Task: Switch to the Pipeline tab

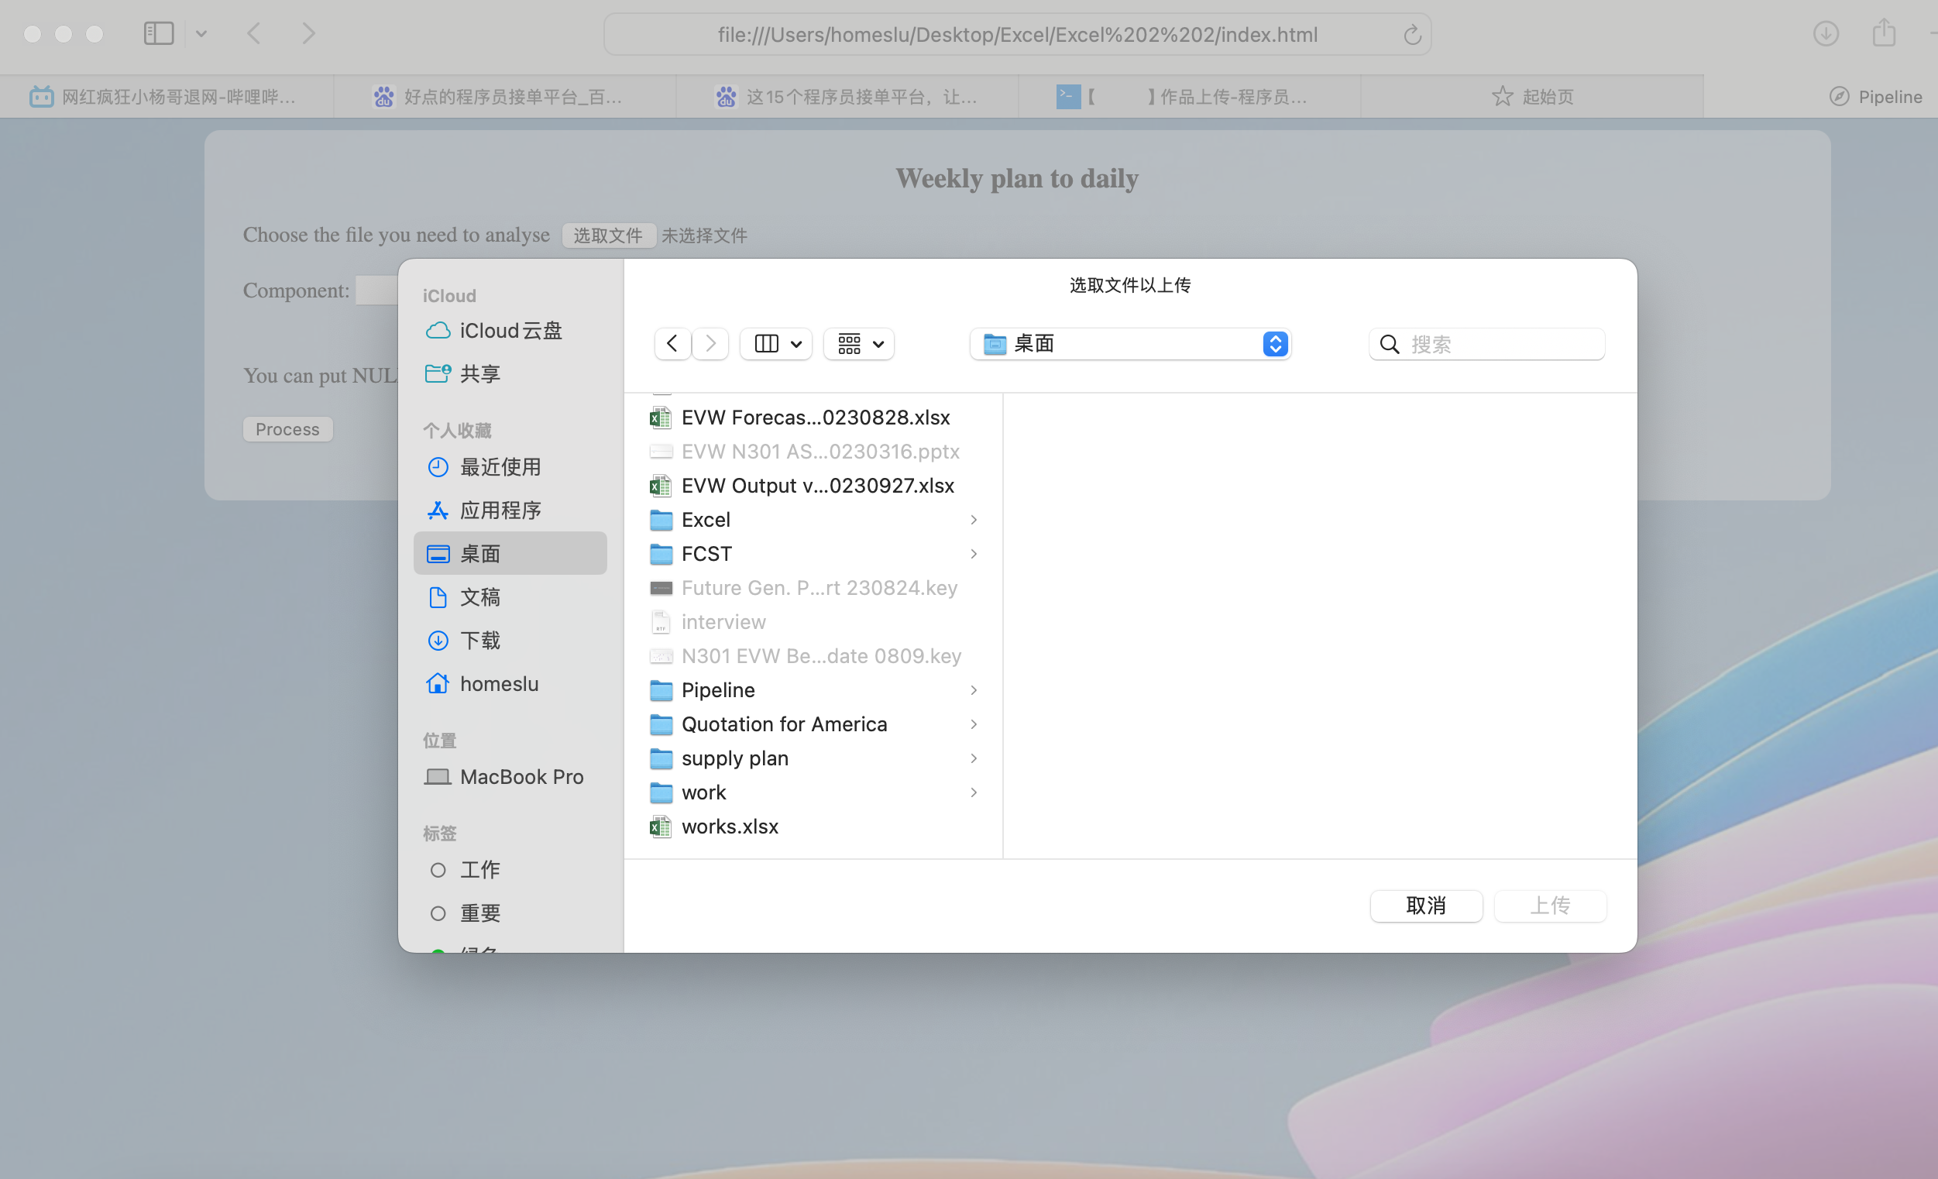Action: click(x=1875, y=97)
